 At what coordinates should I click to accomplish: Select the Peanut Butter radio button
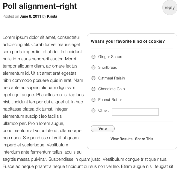point(93,100)
